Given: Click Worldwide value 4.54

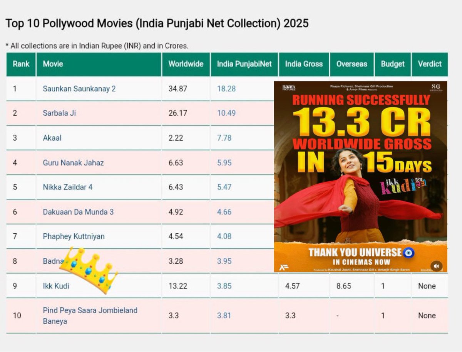Looking at the screenshot, I should (x=176, y=236).
